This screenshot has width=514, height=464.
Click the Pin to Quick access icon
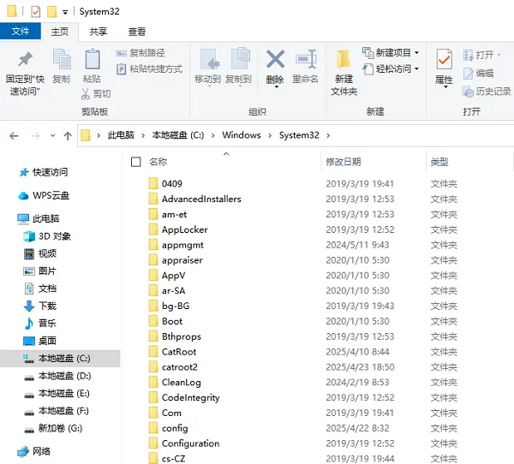point(25,59)
